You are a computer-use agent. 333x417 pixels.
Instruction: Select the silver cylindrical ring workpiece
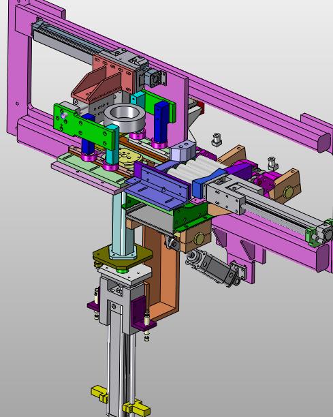point(125,118)
